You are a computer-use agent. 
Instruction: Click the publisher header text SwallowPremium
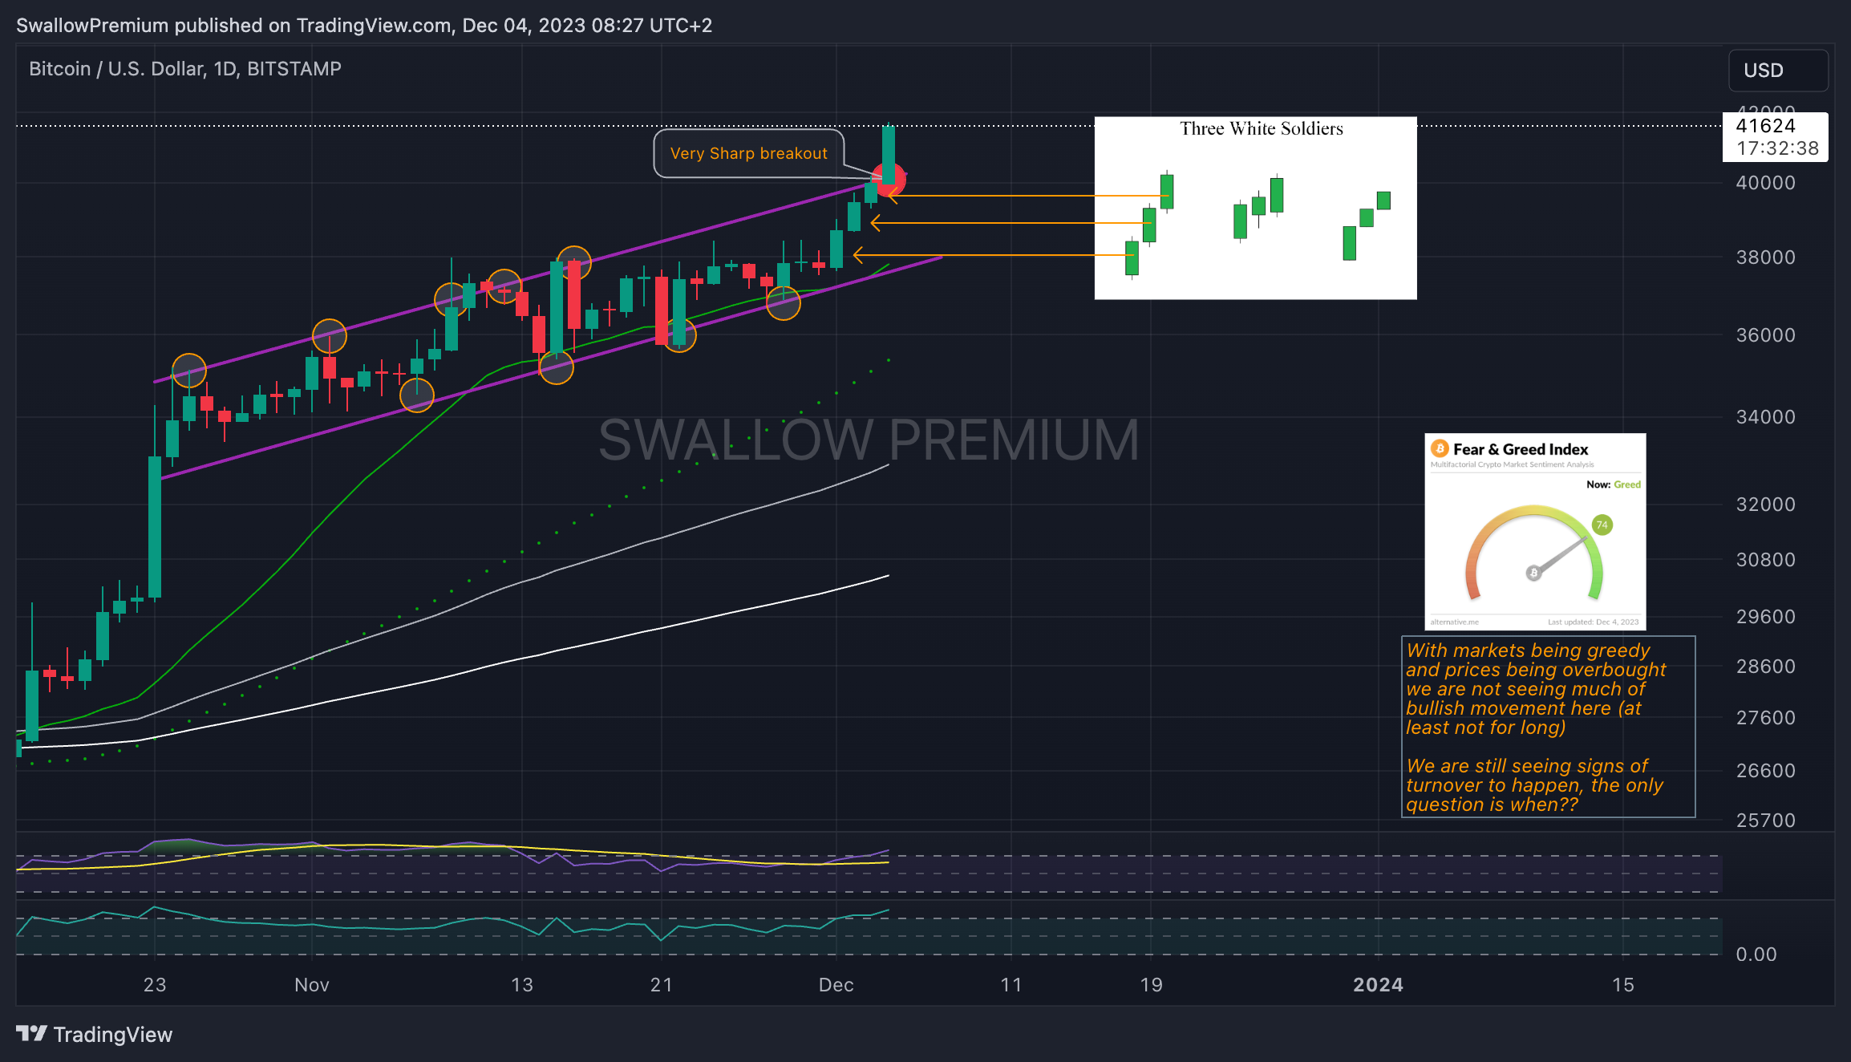tap(92, 26)
